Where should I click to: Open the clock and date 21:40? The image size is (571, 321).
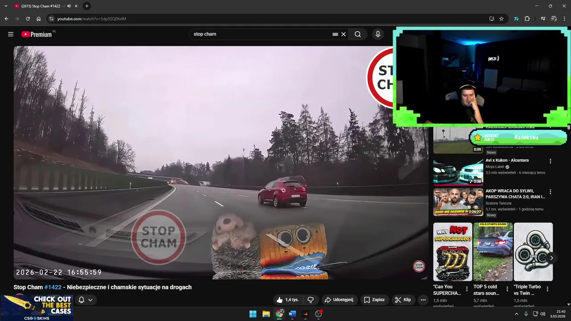(558, 314)
